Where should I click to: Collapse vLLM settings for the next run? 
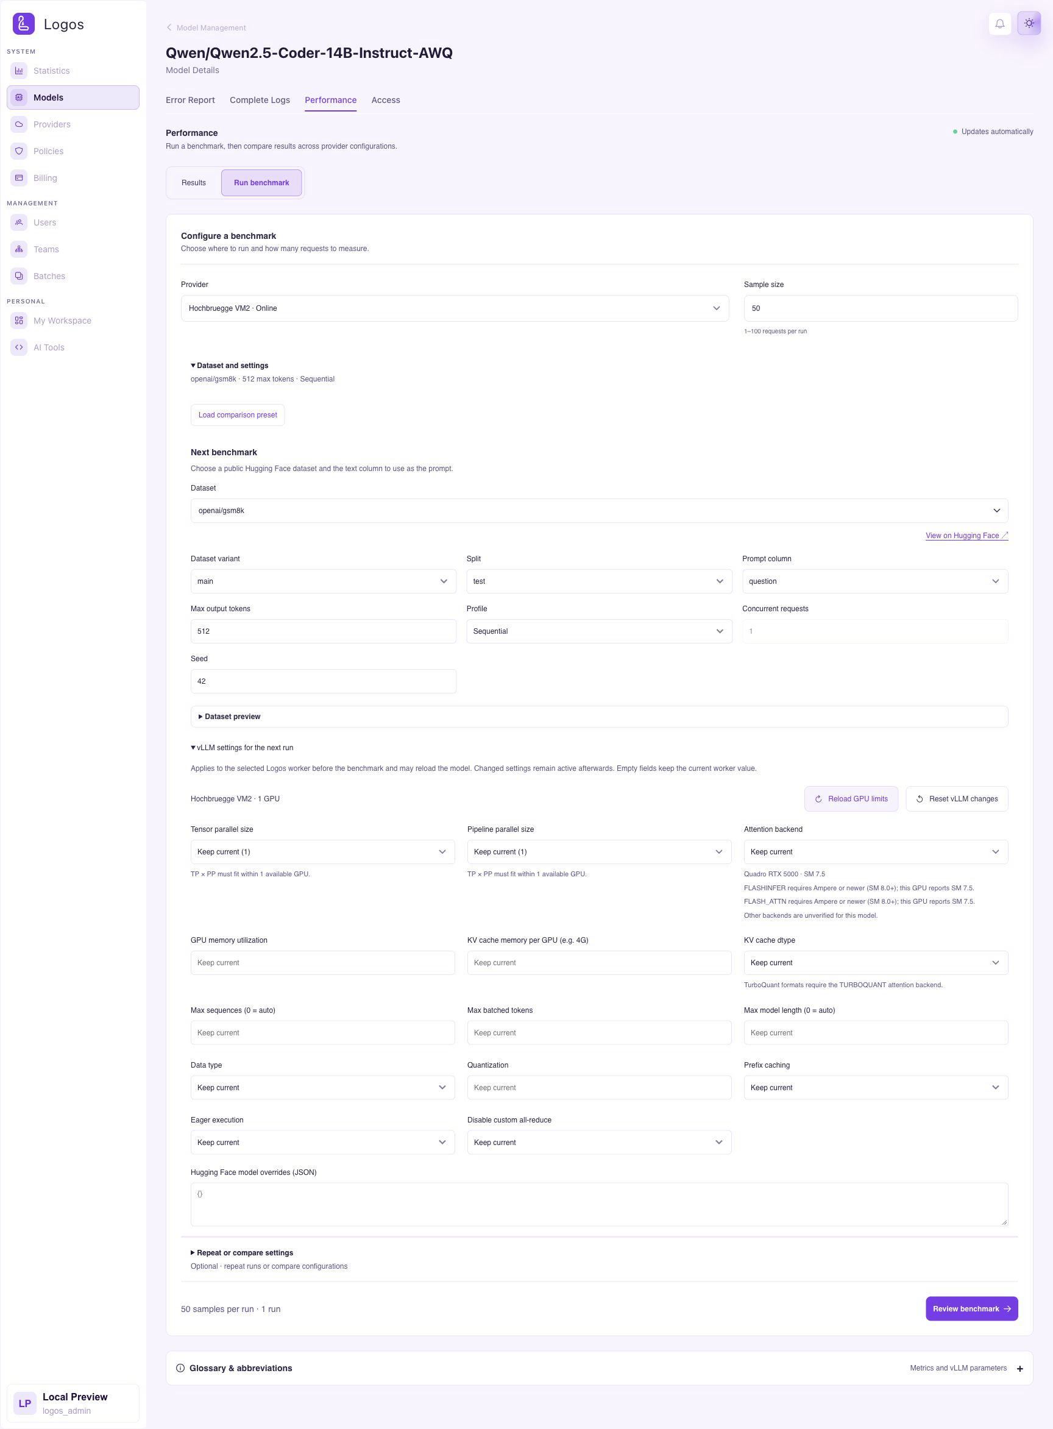(x=241, y=748)
